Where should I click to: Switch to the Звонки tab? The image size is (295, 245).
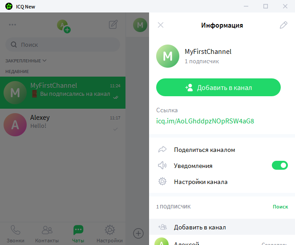point(16,234)
